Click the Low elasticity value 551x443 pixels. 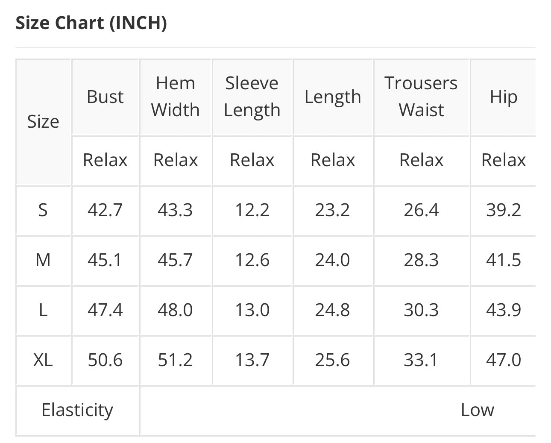(478, 410)
